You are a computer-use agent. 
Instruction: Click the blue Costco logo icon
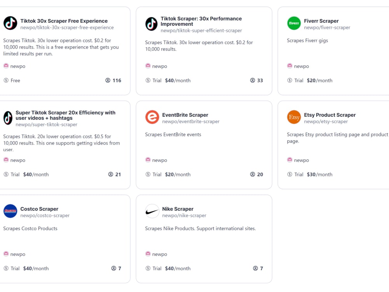click(x=10, y=211)
